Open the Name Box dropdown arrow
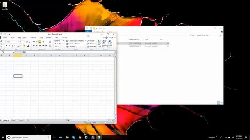The height and width of the screenshot is (140, 250). 13,52
